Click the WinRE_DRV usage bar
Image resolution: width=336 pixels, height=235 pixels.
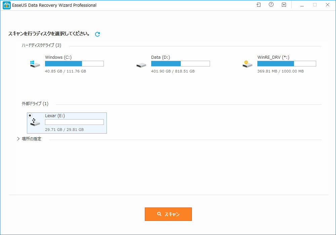(287, 63)
